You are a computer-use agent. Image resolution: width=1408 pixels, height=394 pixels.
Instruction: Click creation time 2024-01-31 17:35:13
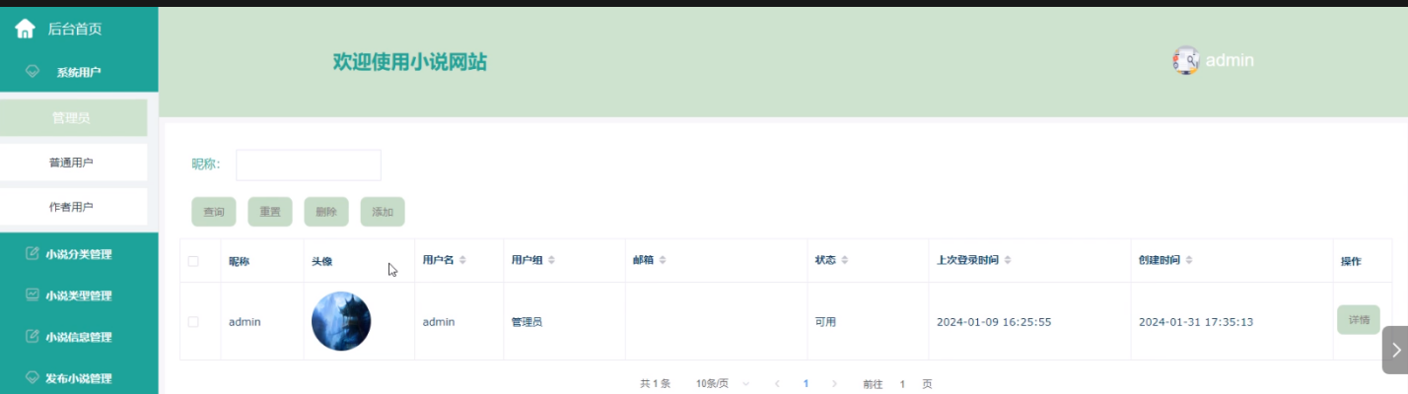tap(1196, 322)
